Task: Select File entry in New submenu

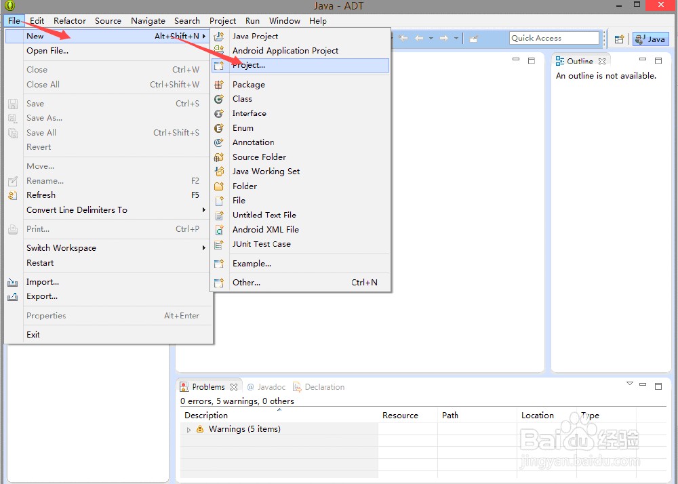Action: [x=300, y=201]
